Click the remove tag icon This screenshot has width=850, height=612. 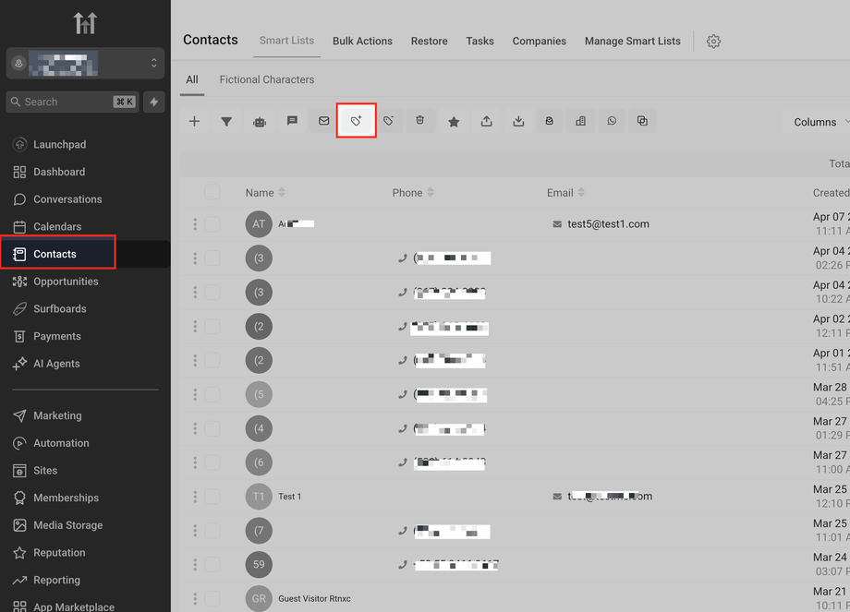tap(388, 121)
